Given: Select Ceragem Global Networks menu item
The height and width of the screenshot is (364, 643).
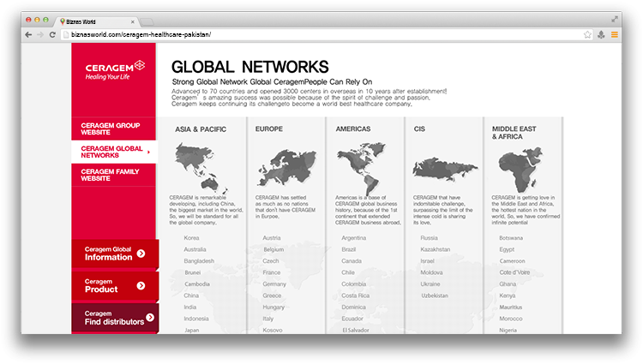Looking at the screenshot, I should (x=111, y=152).
